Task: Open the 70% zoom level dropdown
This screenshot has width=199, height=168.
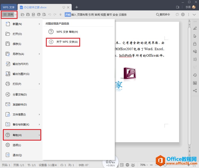Action: (144, 165)
